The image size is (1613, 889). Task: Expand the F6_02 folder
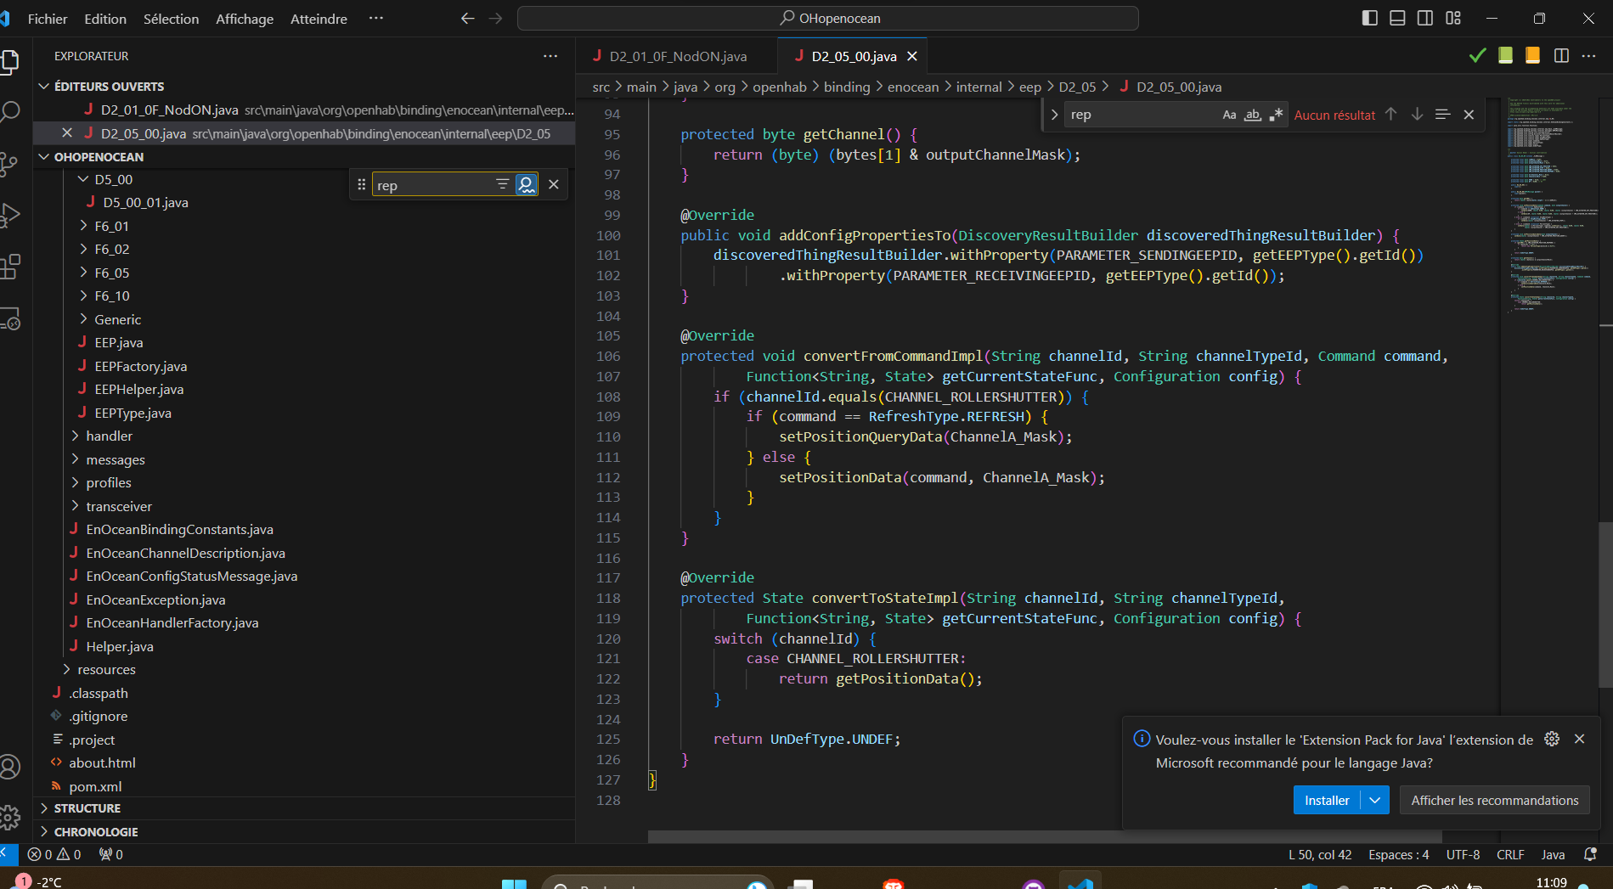[x=111, y=249]
